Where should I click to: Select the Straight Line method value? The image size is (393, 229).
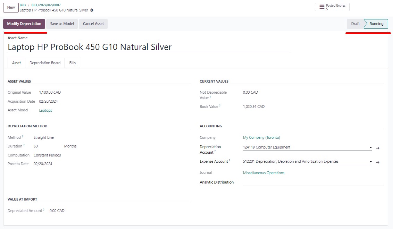click(44, 137)
